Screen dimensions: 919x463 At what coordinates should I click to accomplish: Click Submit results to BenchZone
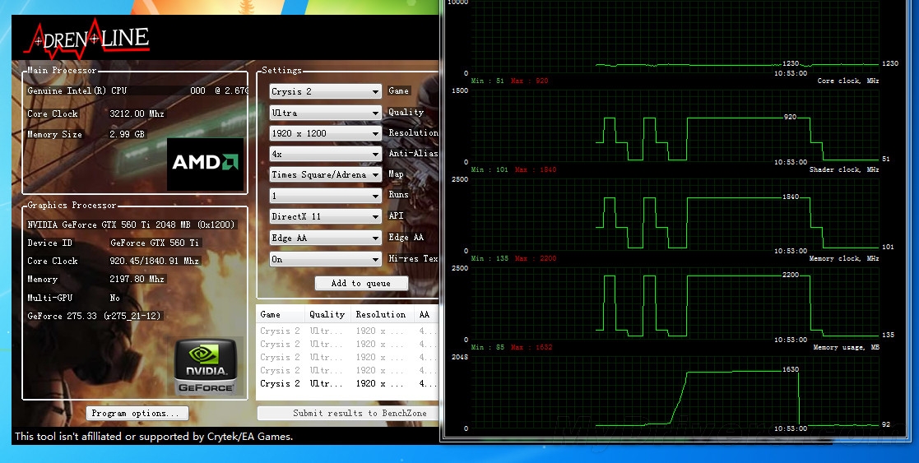point(348,414)
